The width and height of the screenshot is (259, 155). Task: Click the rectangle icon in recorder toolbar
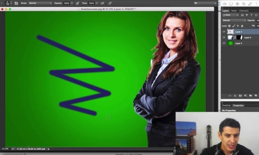click(x=231, y=4)
